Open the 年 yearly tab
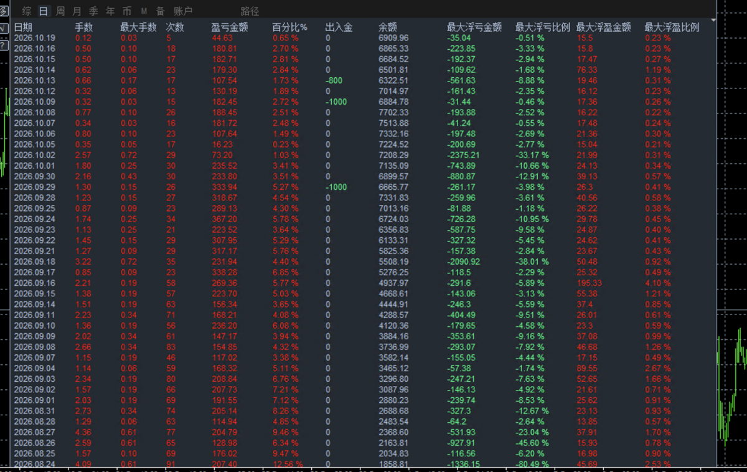 (110, 11)
